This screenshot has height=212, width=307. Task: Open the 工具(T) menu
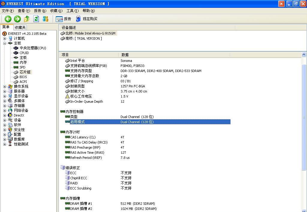click(73, 11)
